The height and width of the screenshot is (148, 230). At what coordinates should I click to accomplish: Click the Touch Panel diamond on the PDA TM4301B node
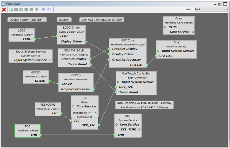pos(90,64)
